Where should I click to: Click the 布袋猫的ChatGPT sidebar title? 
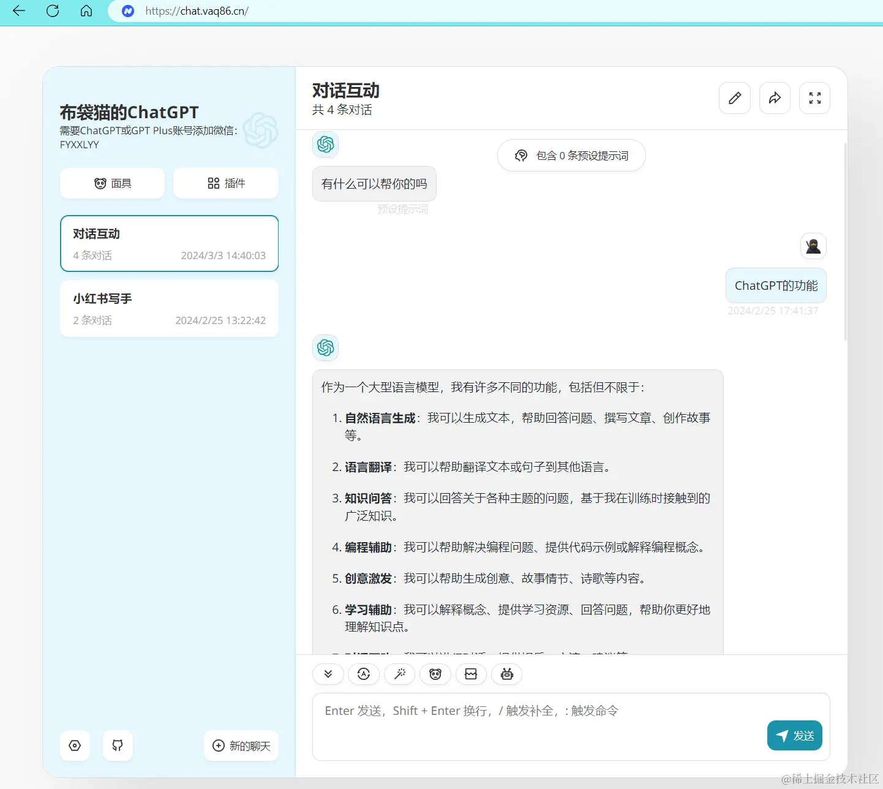pos(129,113)
